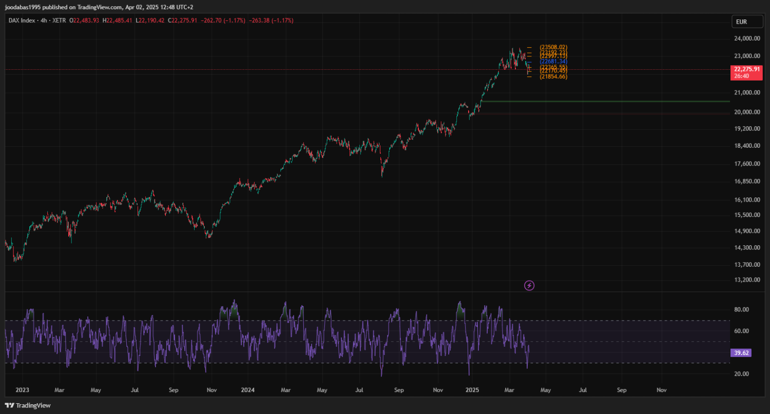The width and height of the screenshot is (770, 414).
Task: Click the green horizontal support line
Action: 616,102
